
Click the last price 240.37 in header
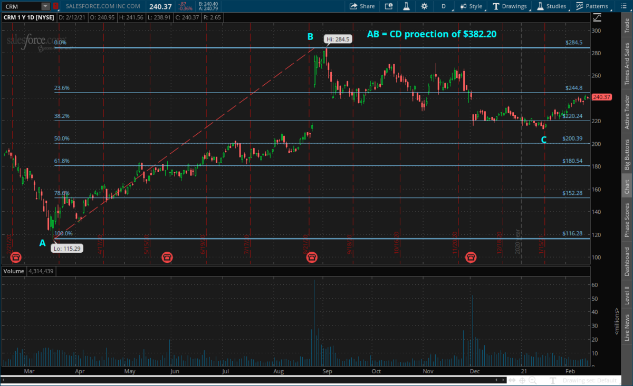click(159, 6)
